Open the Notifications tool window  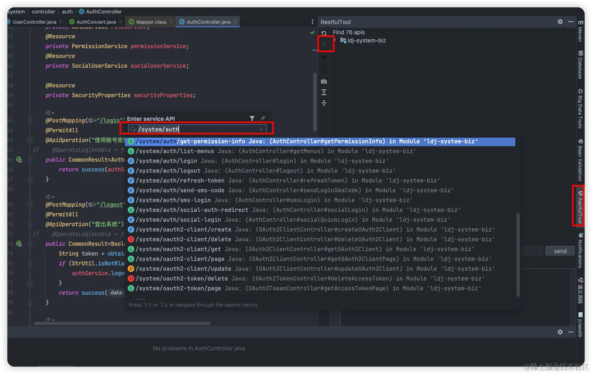point(580,250)
